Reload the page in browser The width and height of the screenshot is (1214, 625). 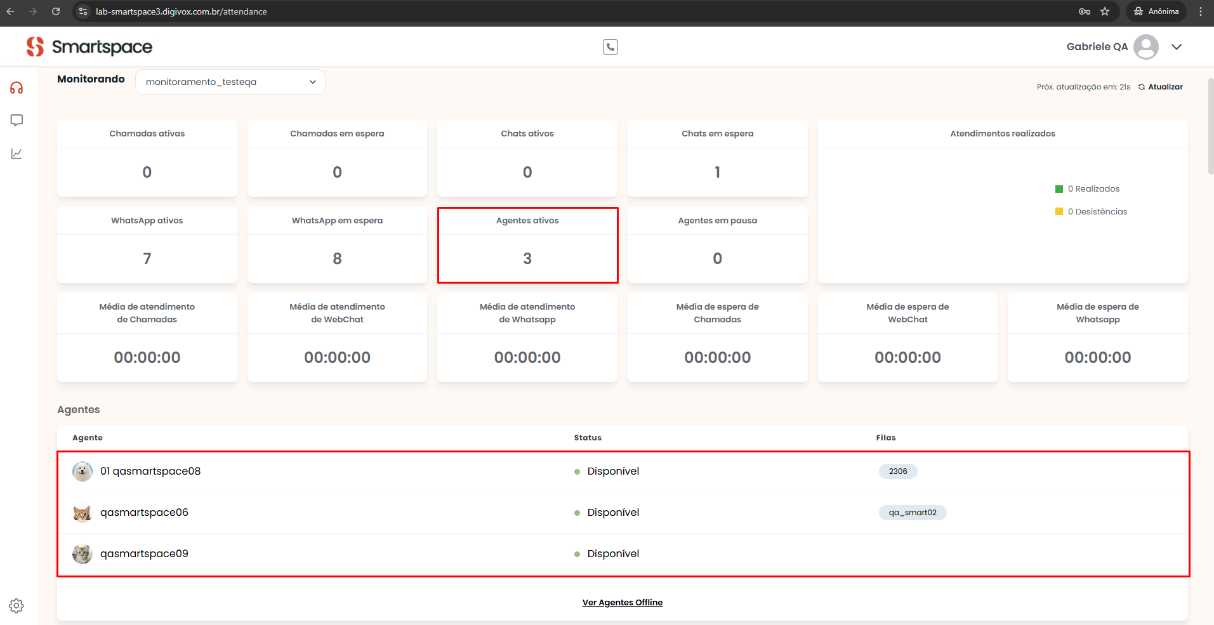click(x=56, y=11)
